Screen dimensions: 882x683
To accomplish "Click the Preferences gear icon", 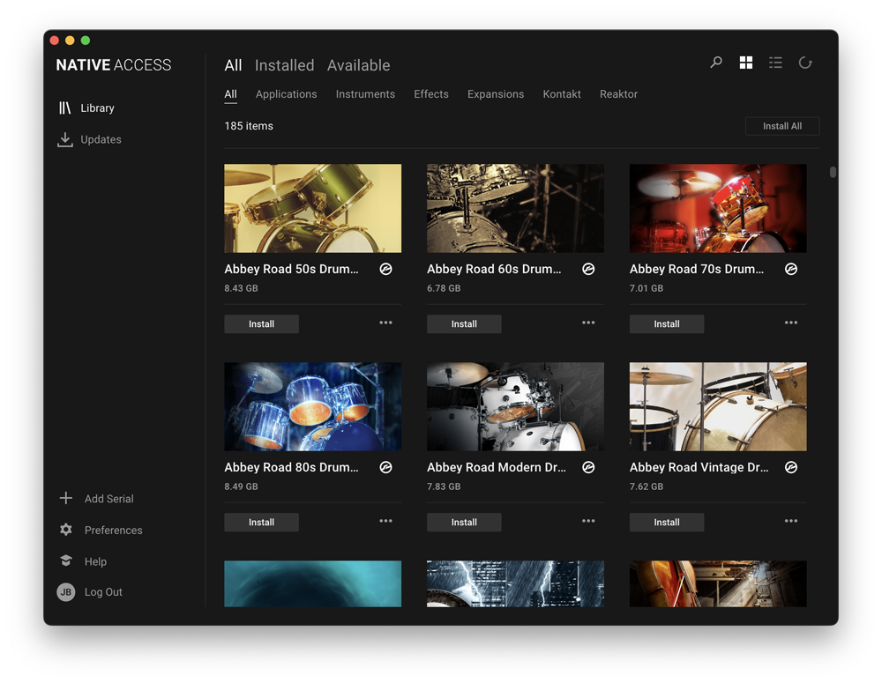I will pyautogui.click(x=66, y=530).
